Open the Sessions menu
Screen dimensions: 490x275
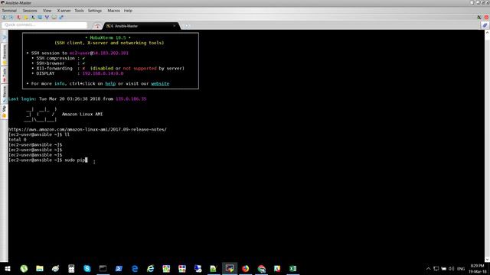tap(30, 11)
